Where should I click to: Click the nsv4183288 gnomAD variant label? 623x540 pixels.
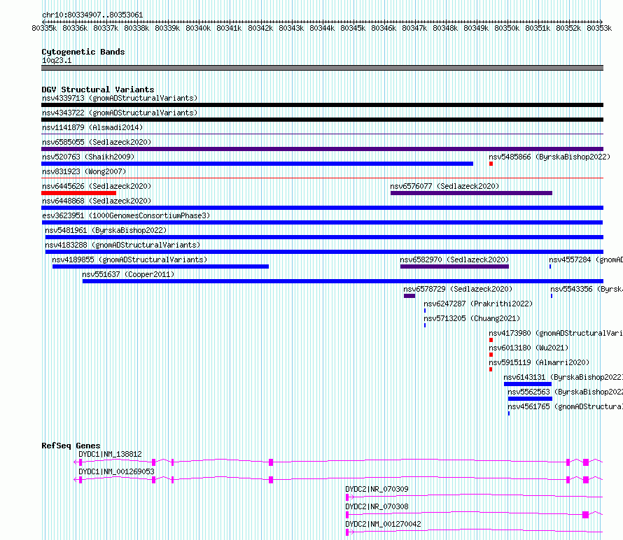point(122,245)
